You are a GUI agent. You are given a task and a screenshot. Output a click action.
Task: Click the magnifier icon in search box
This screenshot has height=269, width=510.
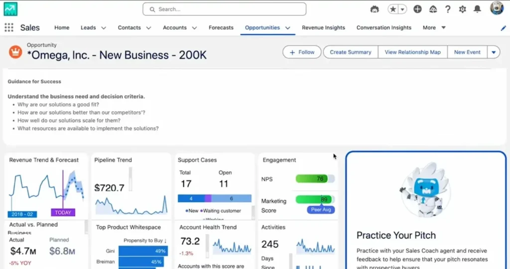click(152, 9)
